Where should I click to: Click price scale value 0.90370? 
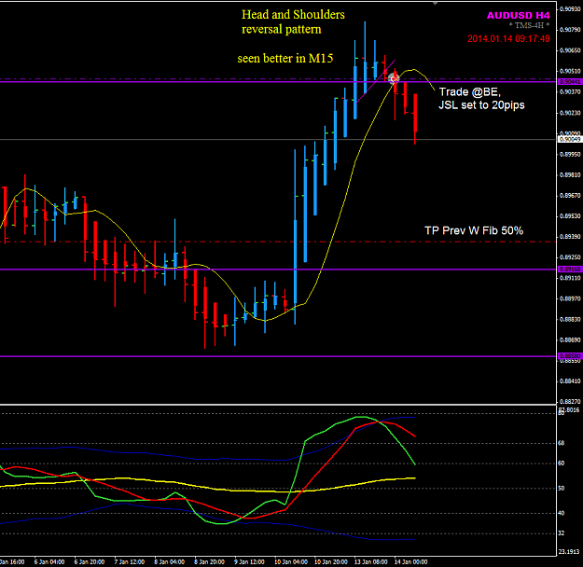tap(570, 91)
